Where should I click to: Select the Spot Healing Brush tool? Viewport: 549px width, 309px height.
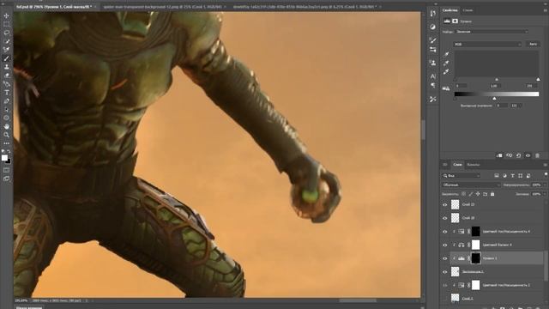(6, 50)
